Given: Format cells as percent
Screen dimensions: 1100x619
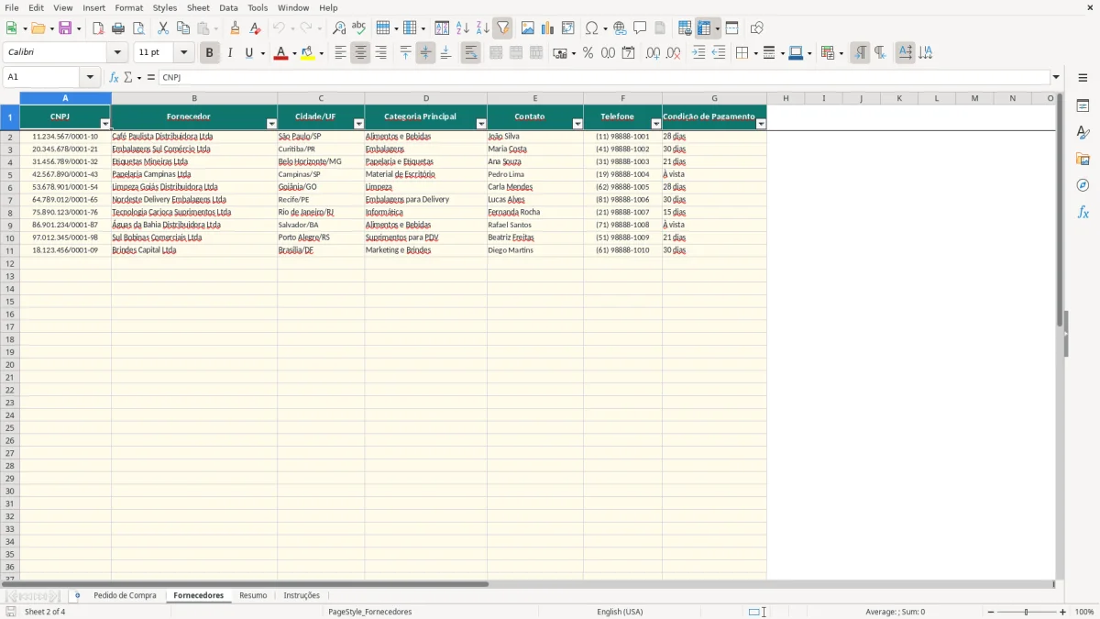Looking at the screenshot, I should tap(588, 53).
